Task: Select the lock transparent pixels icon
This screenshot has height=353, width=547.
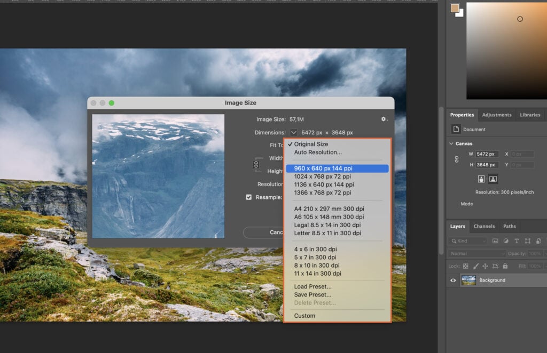Action: 465,266
